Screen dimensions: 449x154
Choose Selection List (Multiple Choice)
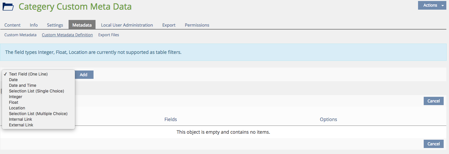coord(38,114)
